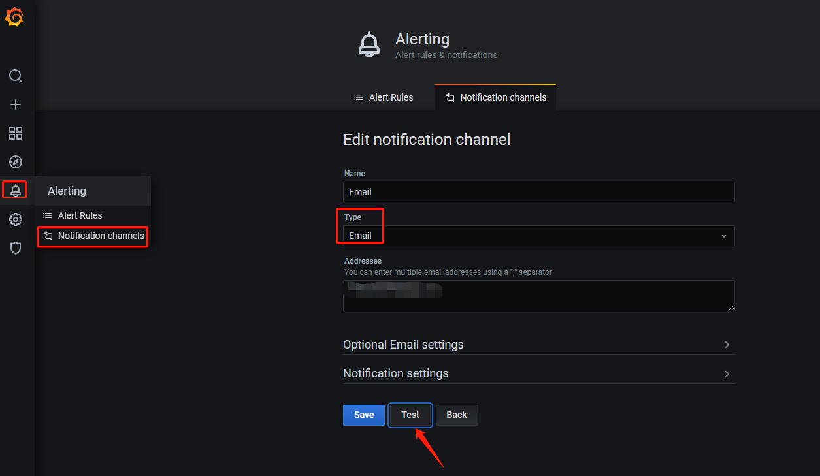Select the Notification channels tab
820x476 pixels.
click(x=495, y=97)
